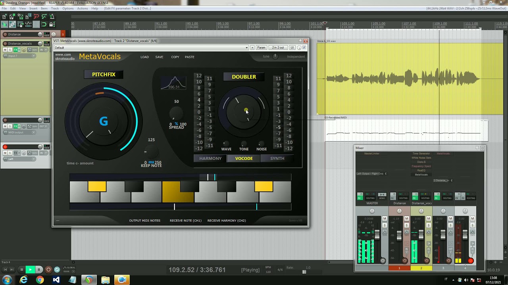Mute the MASTER channel in Mixer
Viewport: 508px width, 285px height.
click(x=384, y=218)
